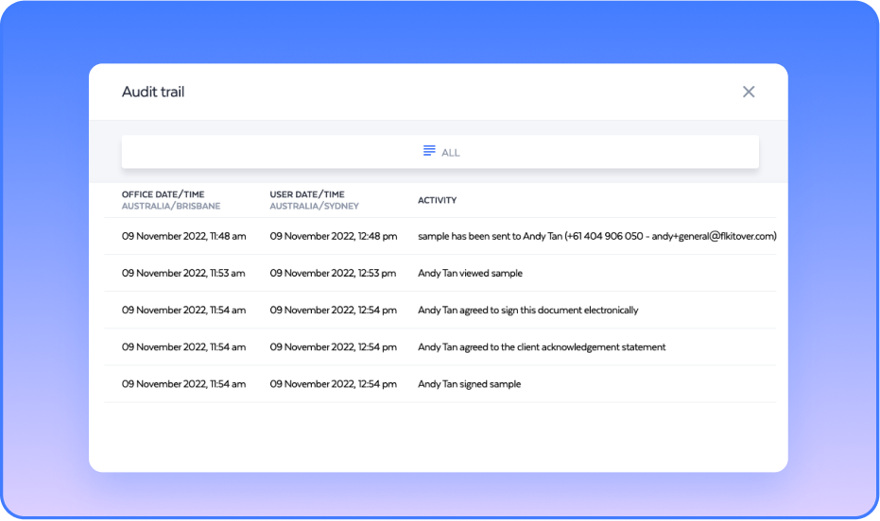The image size is (880, 521).
Task: Click the 'Andy Tan signed sample' activity
Action: pos(469,384)
